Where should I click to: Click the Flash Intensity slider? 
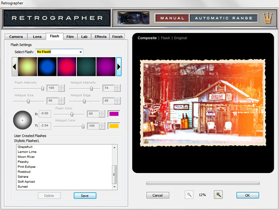point(29,88)
